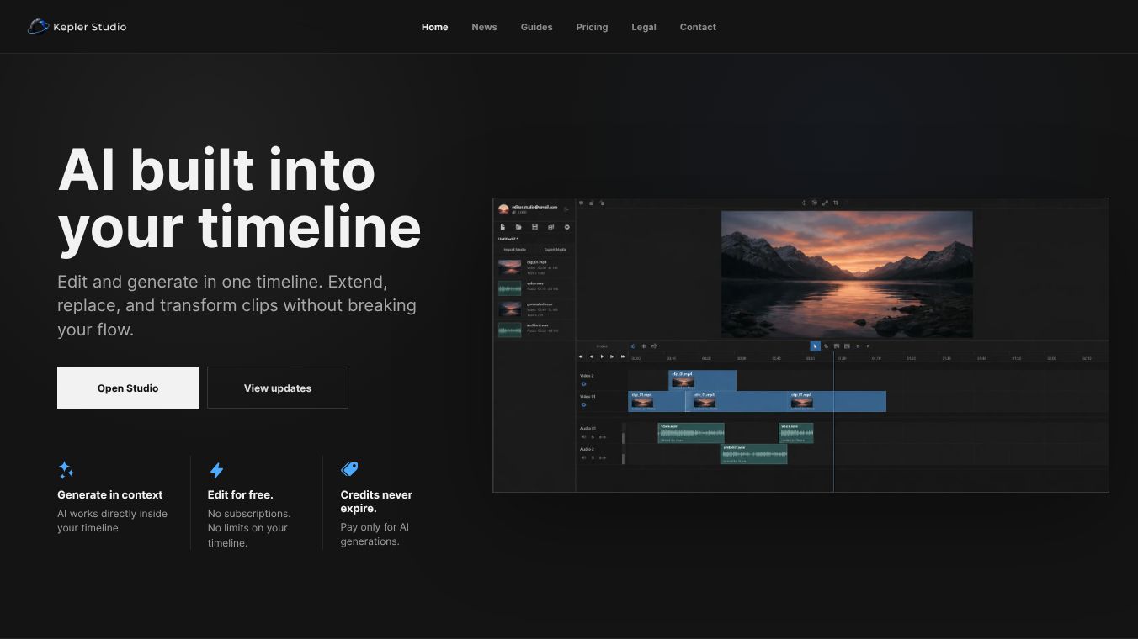Select the diagonal-arrow scale tool above the preview

825,203
